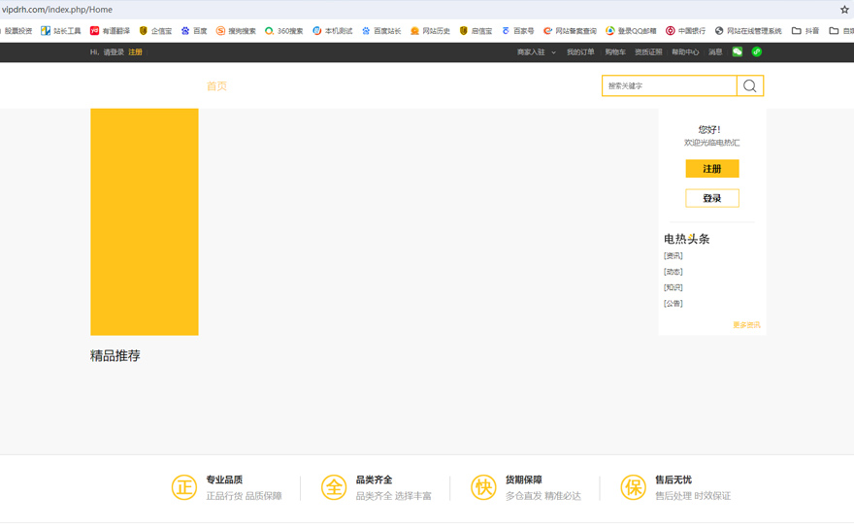
Task: Open the 中国银行 bookmark
Action: 685,31
